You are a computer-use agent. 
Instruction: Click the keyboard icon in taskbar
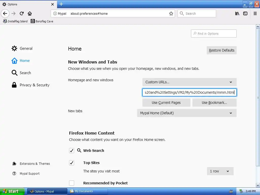tap(231, 191)
